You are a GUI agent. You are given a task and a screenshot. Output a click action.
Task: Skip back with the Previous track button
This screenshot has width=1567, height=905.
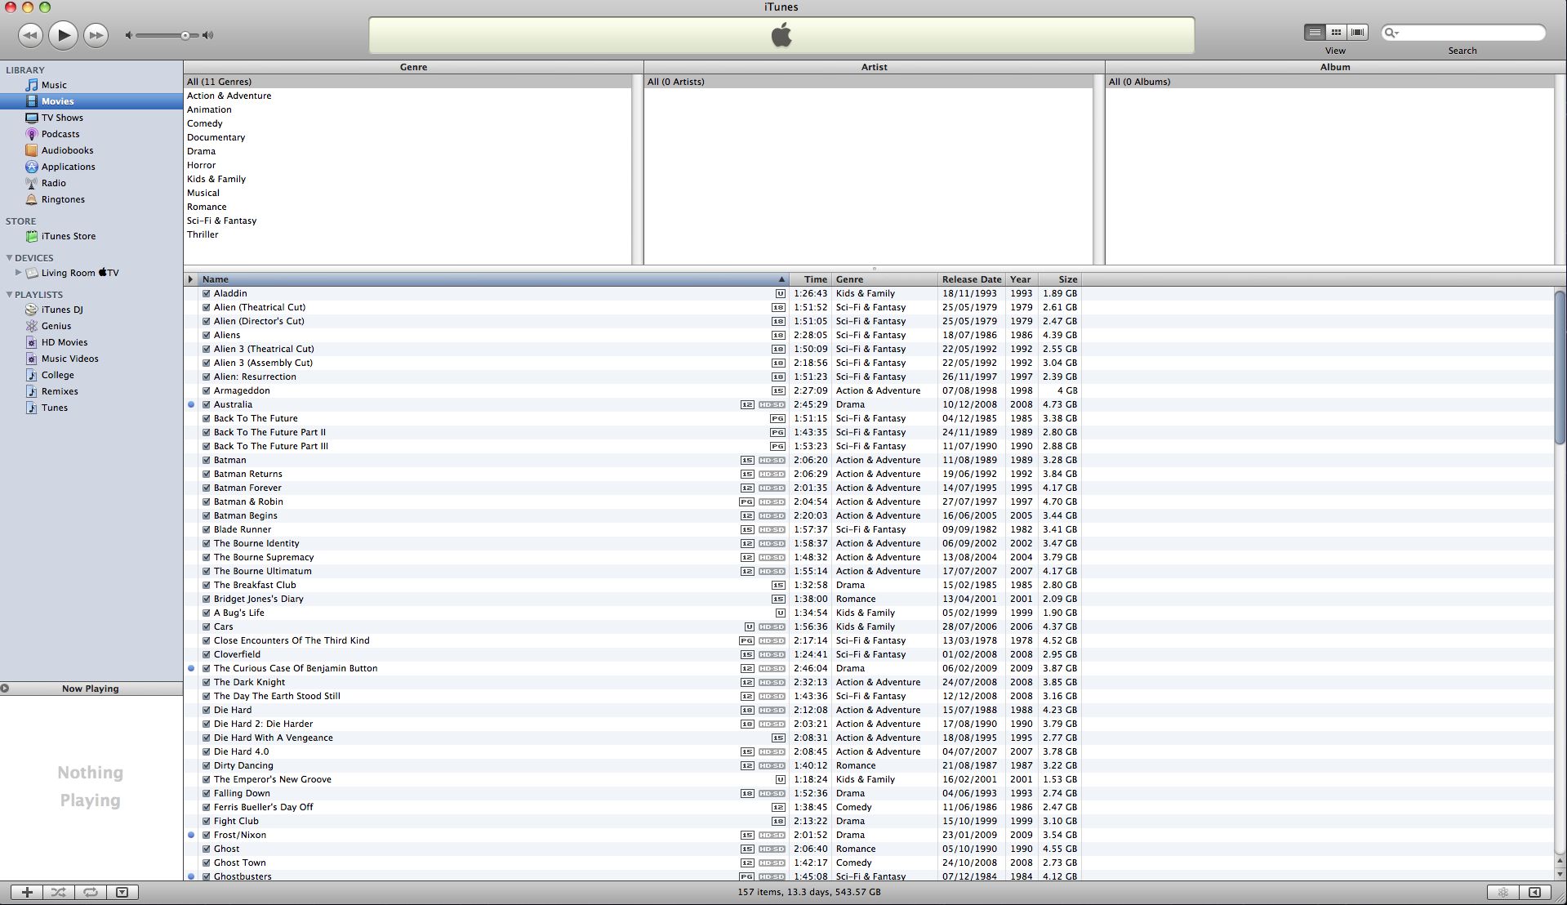coord(30,35)
